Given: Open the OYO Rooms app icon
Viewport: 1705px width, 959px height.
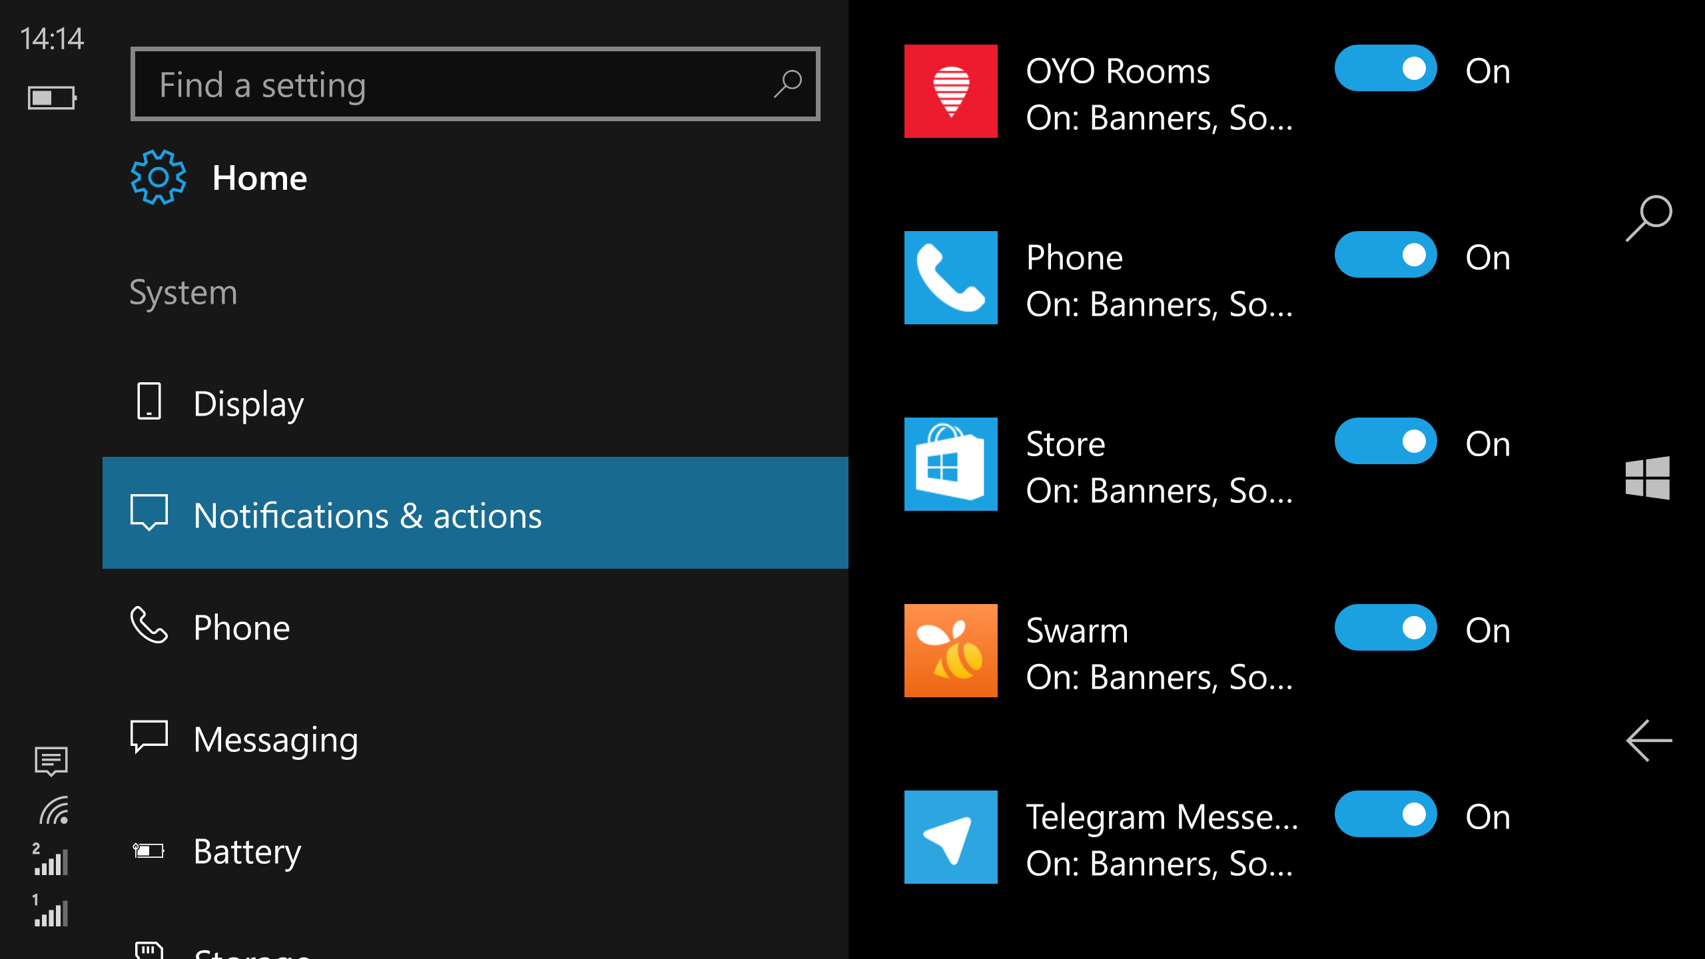Looking at the screenshot, I should (950, 91).
